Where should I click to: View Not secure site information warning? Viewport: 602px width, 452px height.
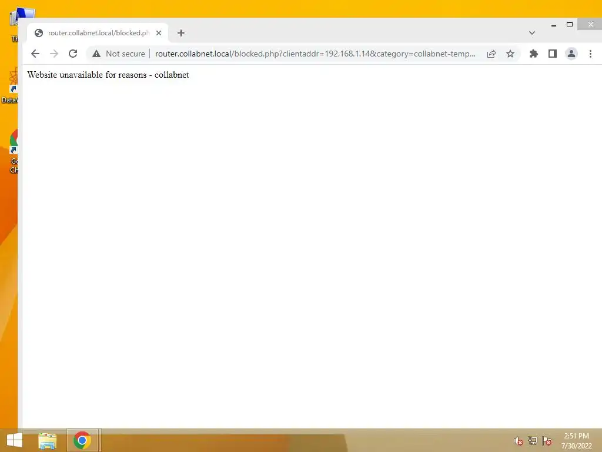tap(96, 54)
